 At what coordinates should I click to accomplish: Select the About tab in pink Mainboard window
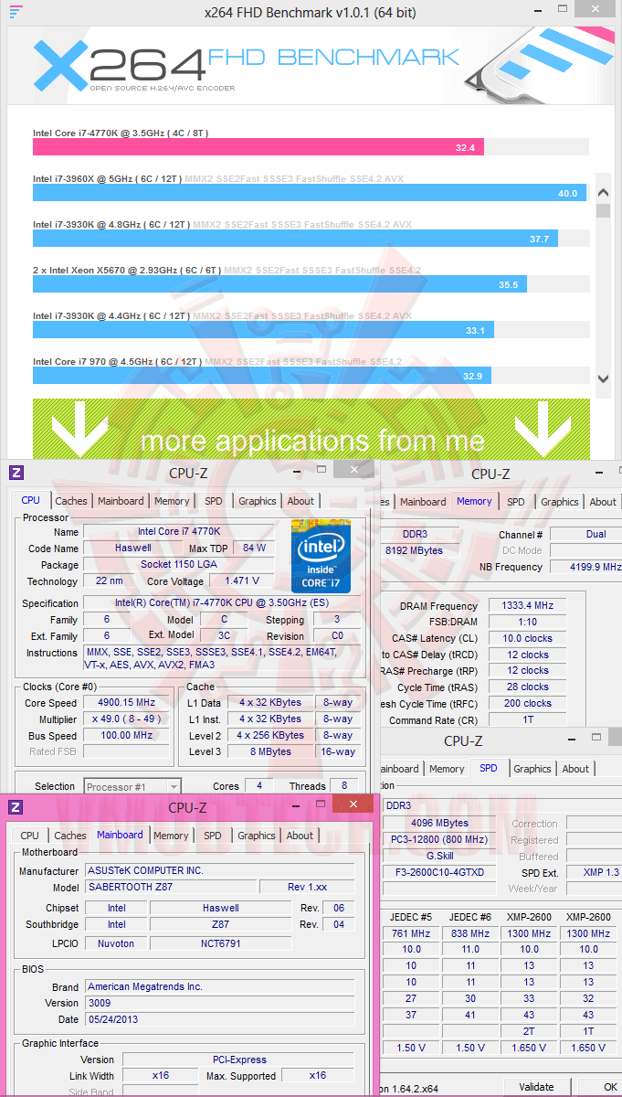[300, 836]
